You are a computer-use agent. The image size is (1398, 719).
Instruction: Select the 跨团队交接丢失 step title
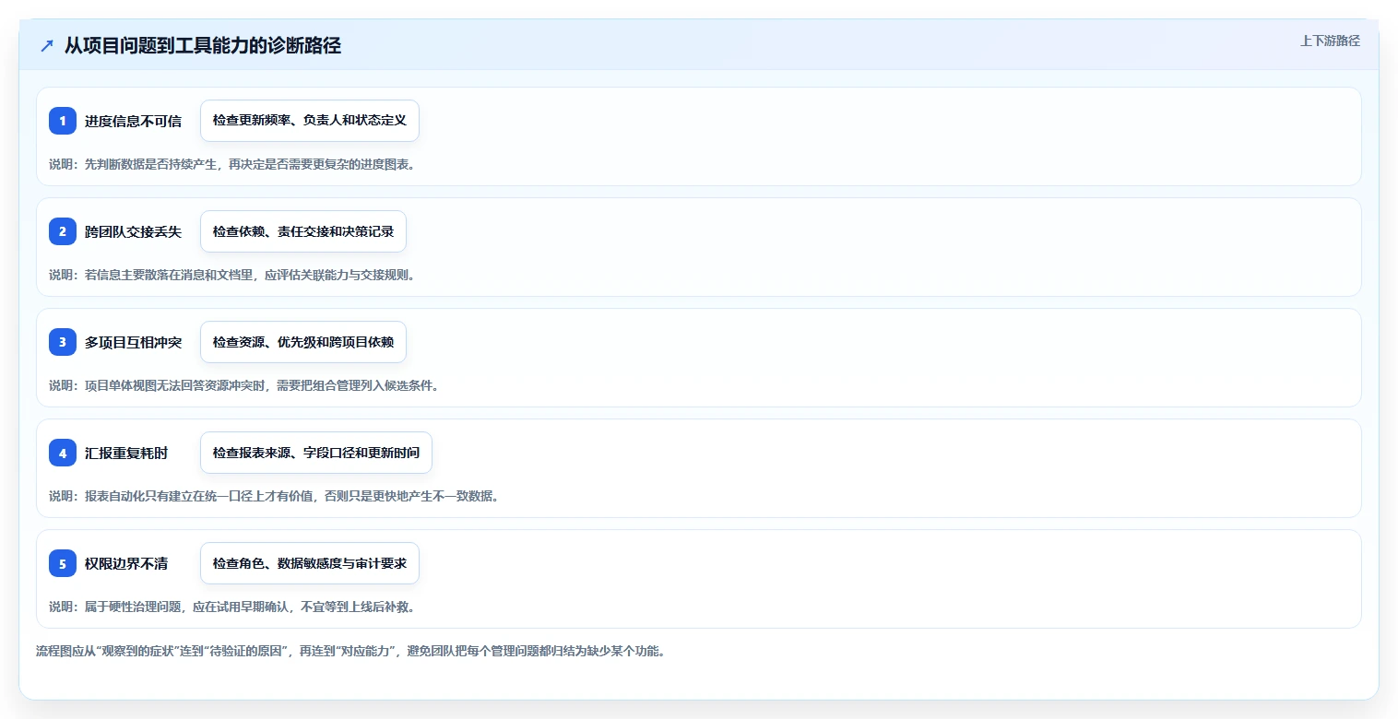133,231
